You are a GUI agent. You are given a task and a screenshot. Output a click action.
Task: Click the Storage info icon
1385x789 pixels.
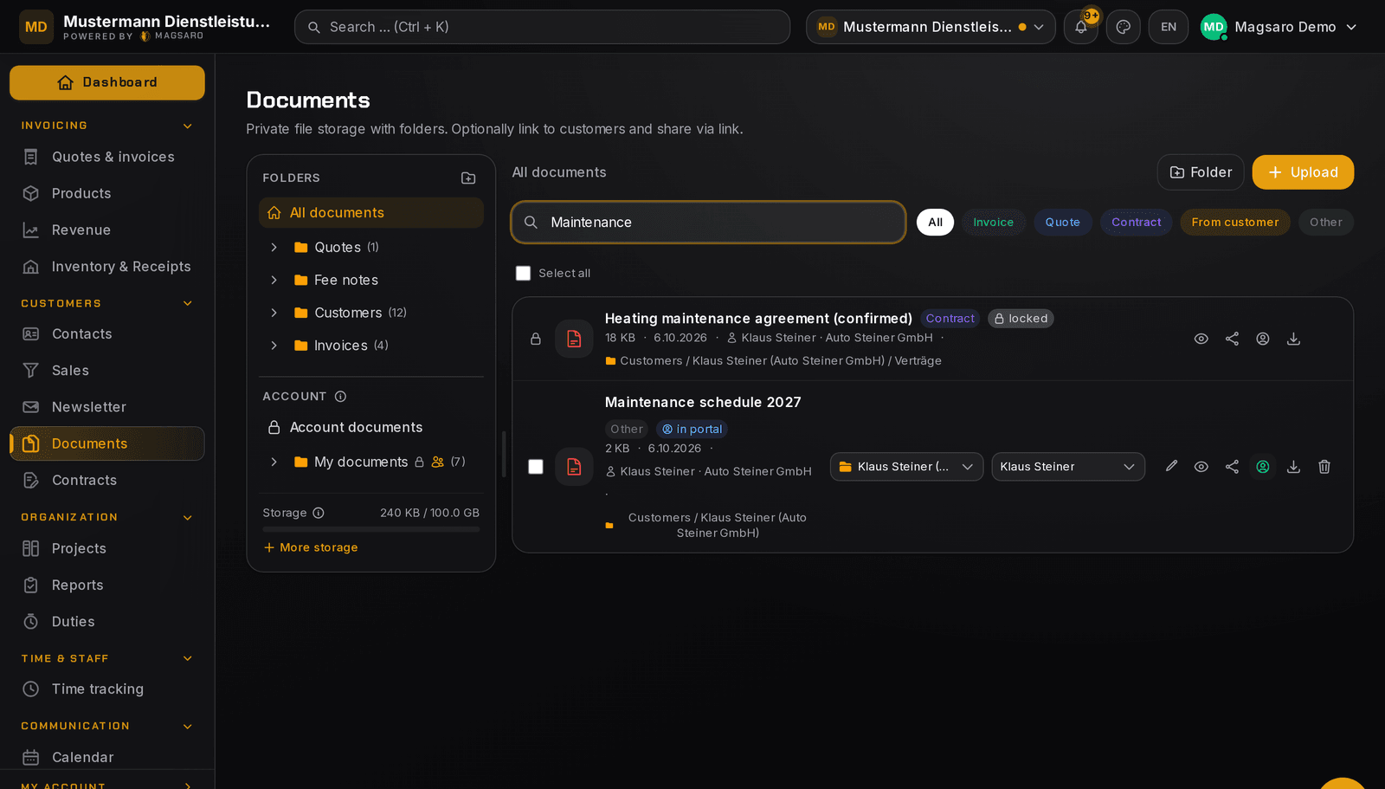[x=319, y=513]
